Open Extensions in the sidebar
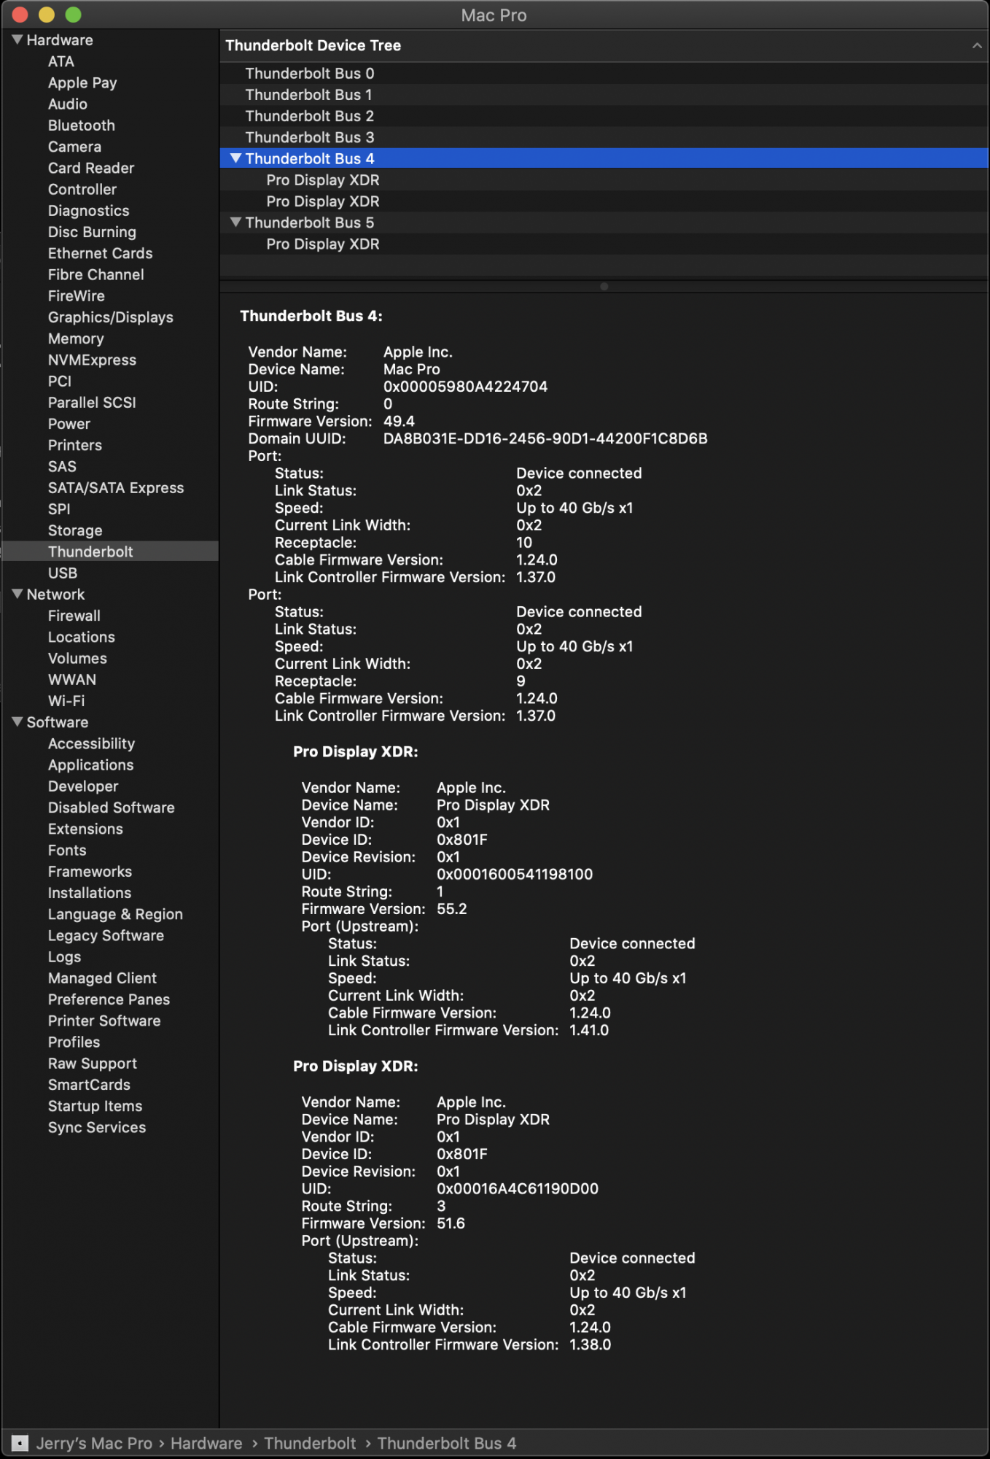Viewport: 990px width, 1459px height. coord(85,829)
